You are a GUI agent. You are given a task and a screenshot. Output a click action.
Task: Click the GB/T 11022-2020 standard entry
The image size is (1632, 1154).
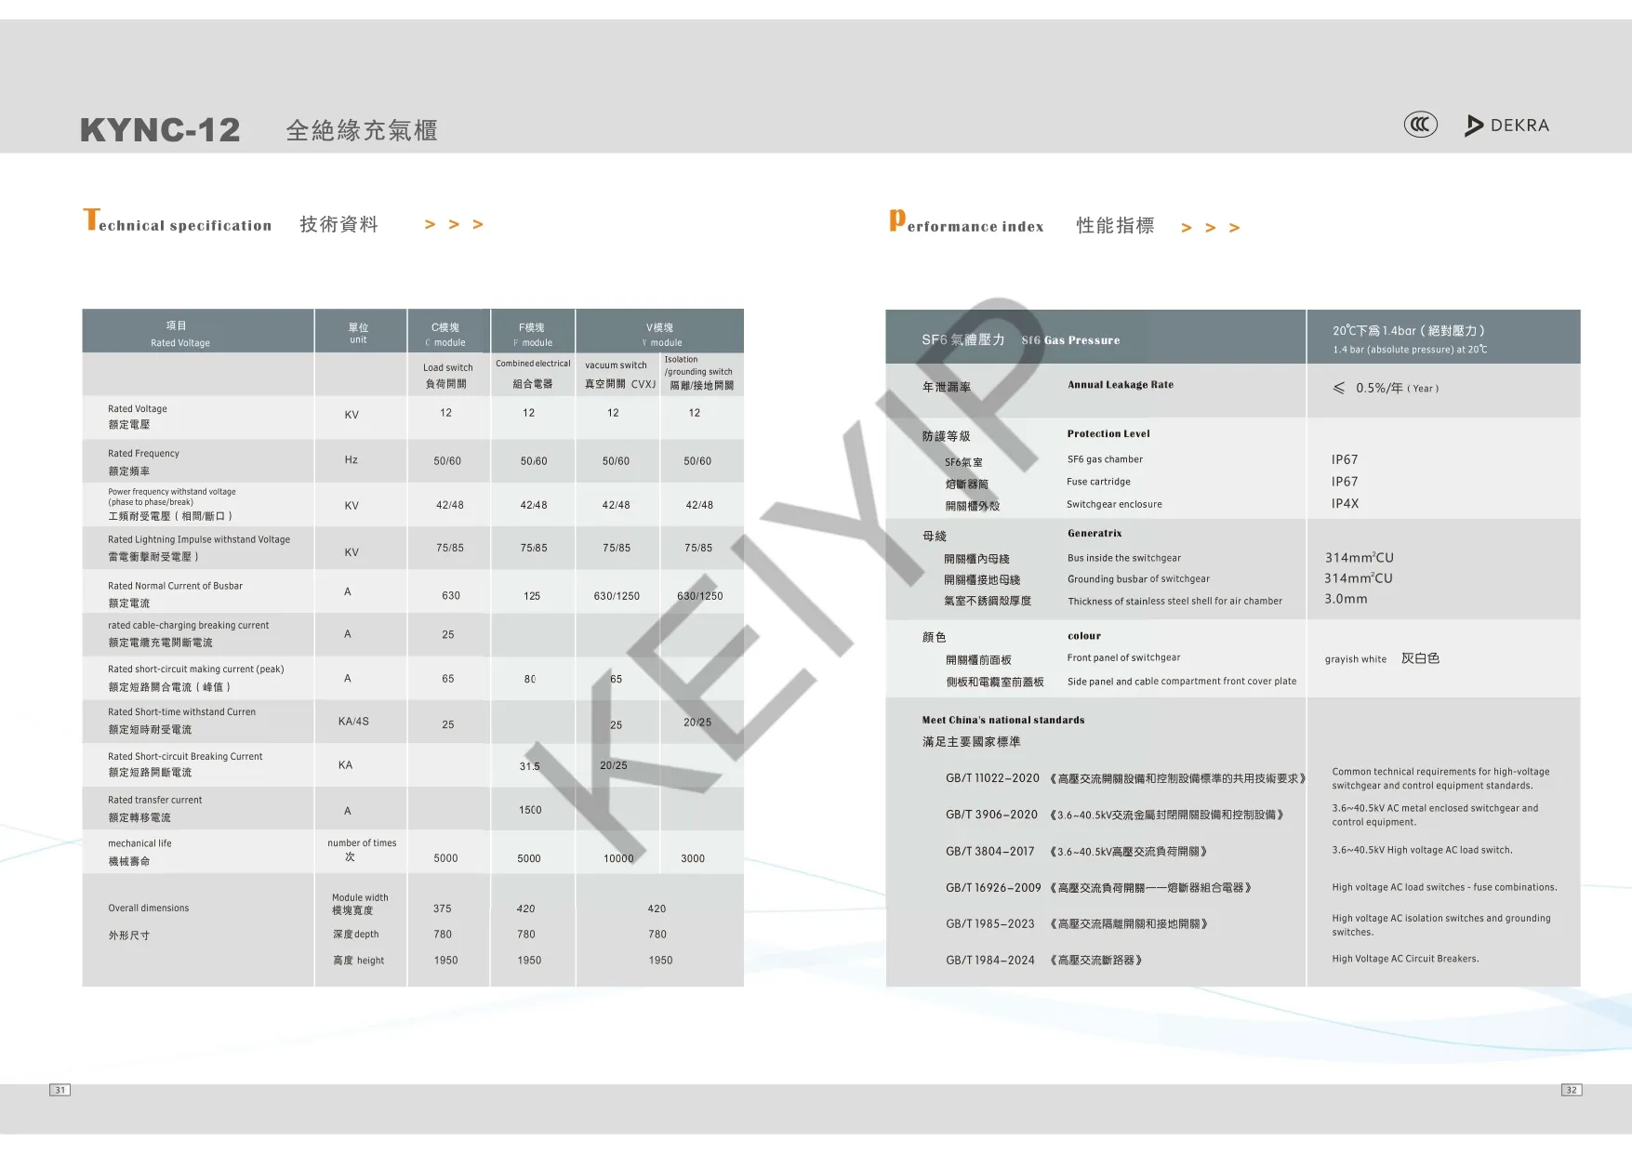[992, 778]
